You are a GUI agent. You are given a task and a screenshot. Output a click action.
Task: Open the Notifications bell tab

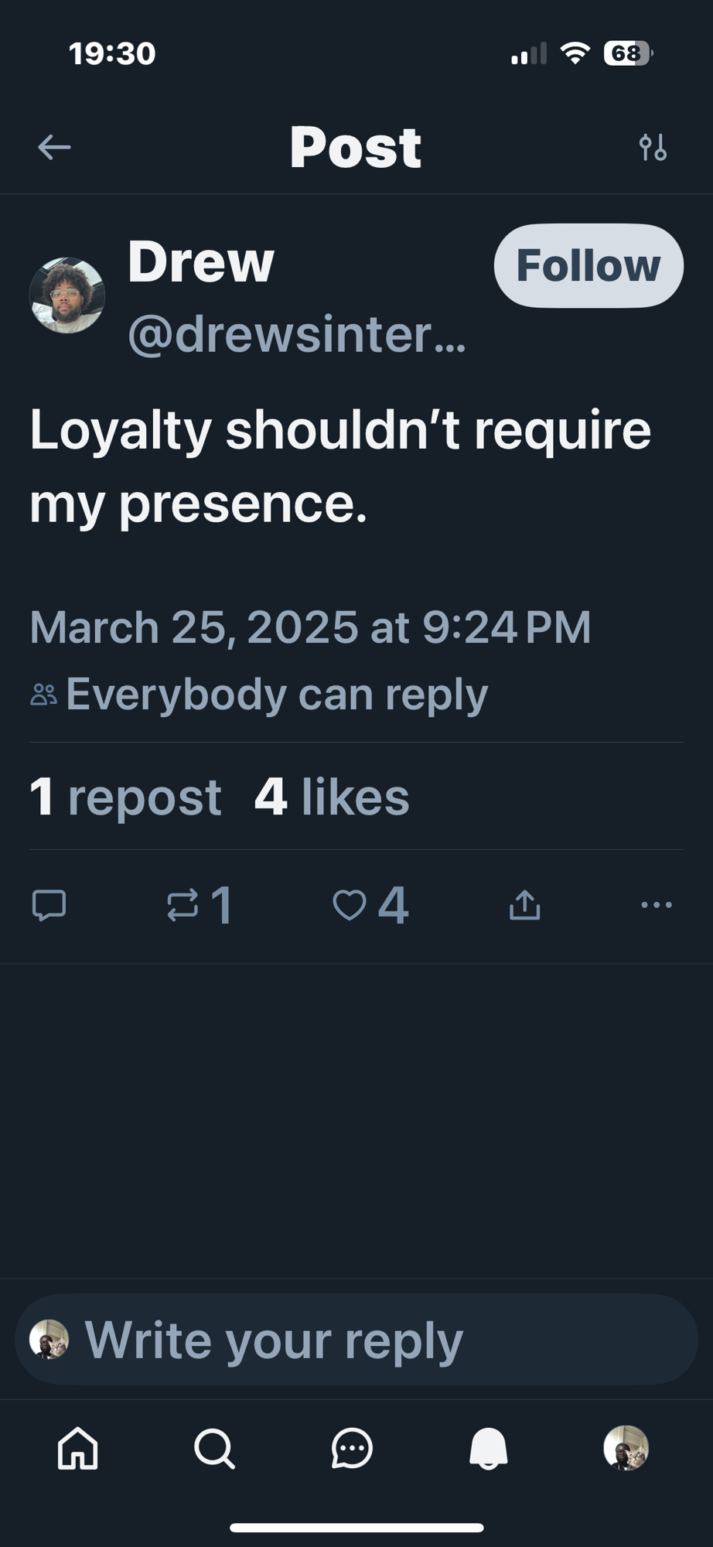click(x=489, y=1447)
